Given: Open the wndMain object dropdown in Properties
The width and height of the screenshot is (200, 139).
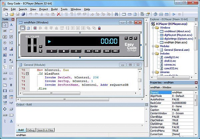Looking at the screenshot, I should 197,87.
